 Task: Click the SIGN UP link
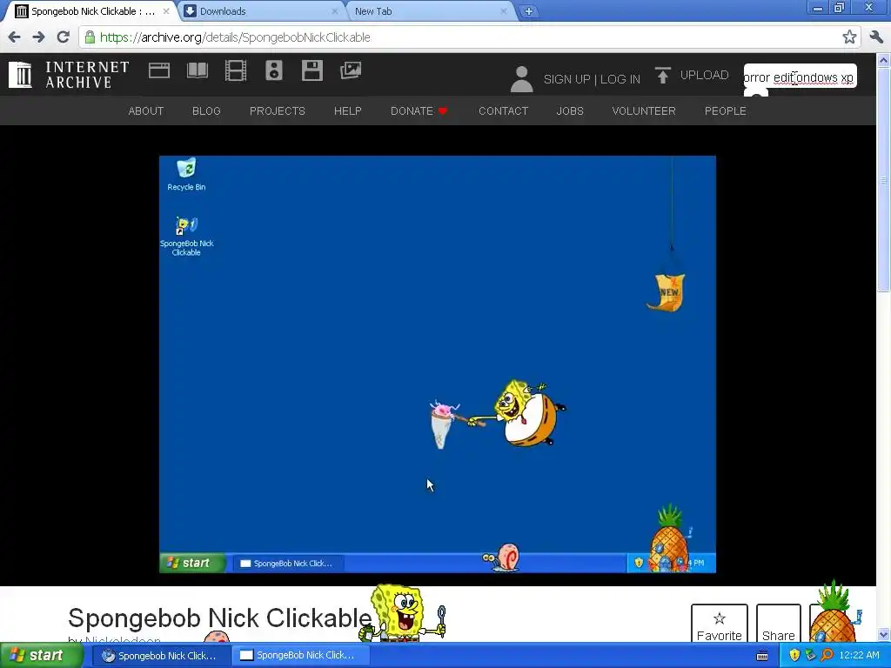point(566,79)
